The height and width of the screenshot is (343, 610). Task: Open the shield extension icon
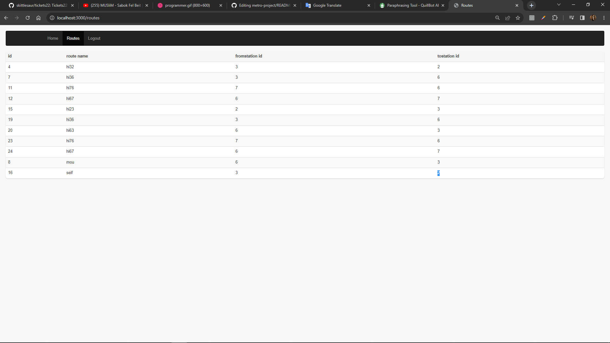532,18
